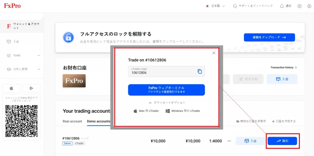Image resolution: width=314 pixels, height=156 pixels.
Task: Collapse the sidebar with the chevron
Action: (x=44, y=19)
